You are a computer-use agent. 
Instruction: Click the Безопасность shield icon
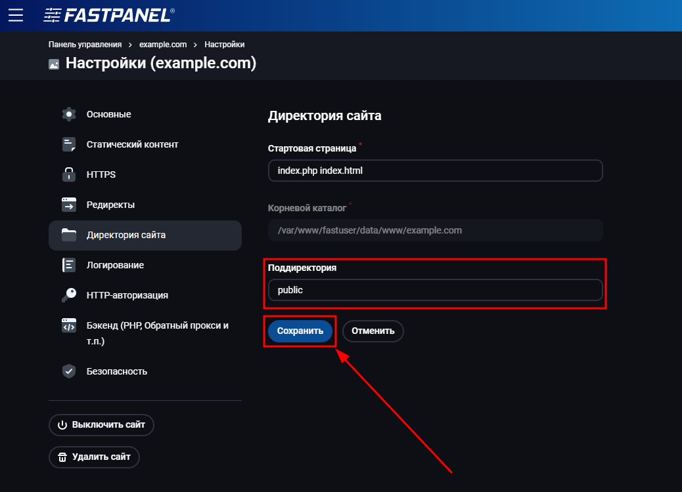coord(69,371)
